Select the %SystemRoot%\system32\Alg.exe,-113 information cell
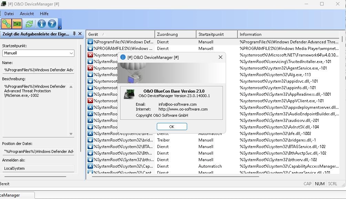This screenshot has width=346, height=199. point(275,74)
